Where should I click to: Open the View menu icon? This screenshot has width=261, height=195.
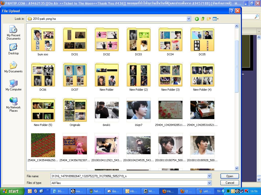tap(216, 19)
